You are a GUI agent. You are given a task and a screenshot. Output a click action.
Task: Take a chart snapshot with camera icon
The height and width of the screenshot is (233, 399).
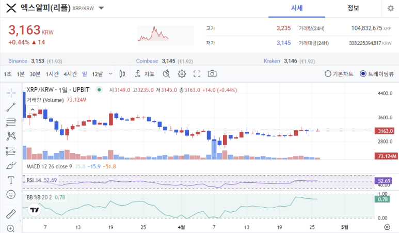(212, 74)
